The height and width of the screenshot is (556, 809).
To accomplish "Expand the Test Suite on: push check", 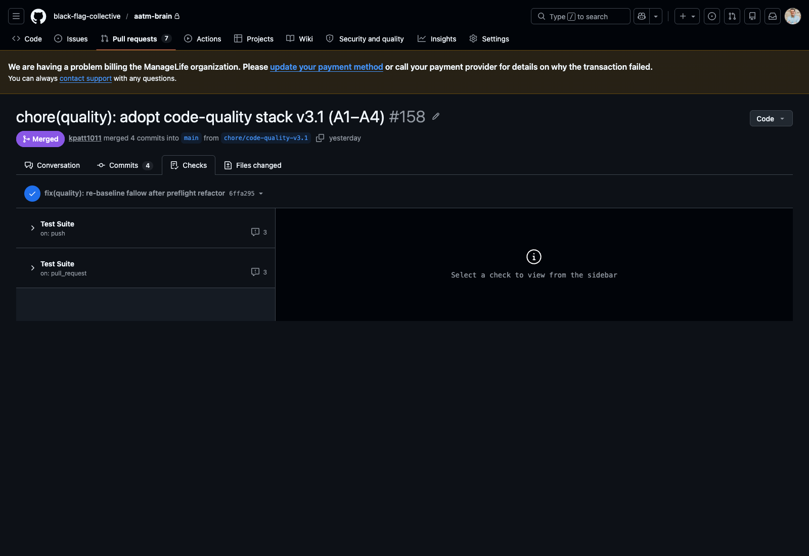I will pyautogui.click(x=32, y=228).
